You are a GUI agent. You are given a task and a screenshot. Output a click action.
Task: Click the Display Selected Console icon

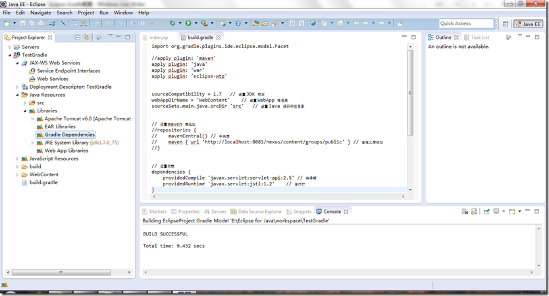(496, 211)
